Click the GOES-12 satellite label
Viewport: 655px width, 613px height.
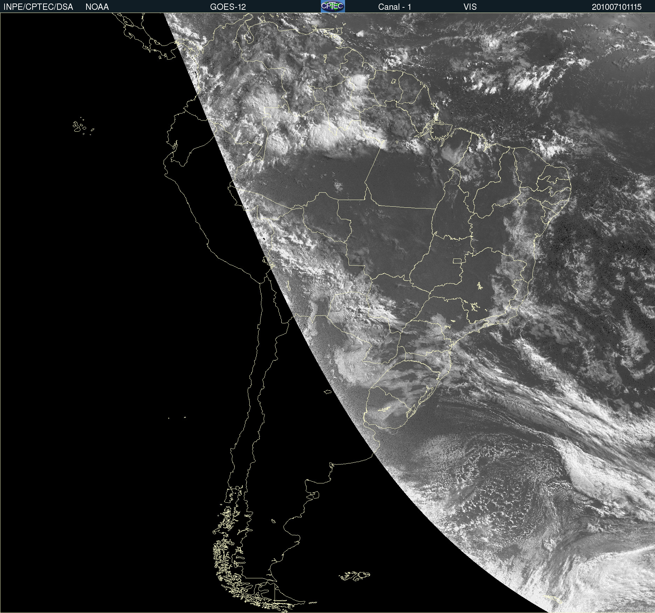(228, 7)
